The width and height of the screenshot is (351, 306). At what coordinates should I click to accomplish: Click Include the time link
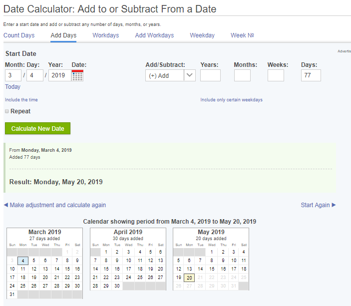tap(21, 100)
